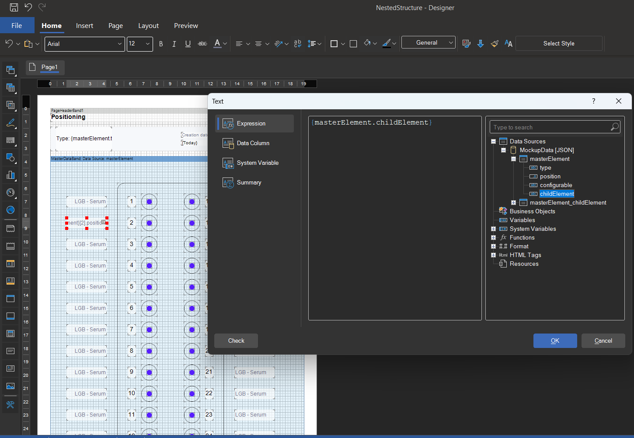Click the conditions icon in toolbar
The width and height of the screenshot is (634, 438).
pos(467,44)
